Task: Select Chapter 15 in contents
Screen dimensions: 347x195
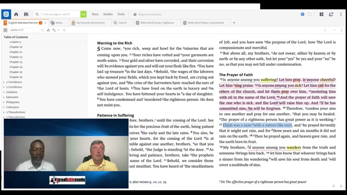Action: 16,72
